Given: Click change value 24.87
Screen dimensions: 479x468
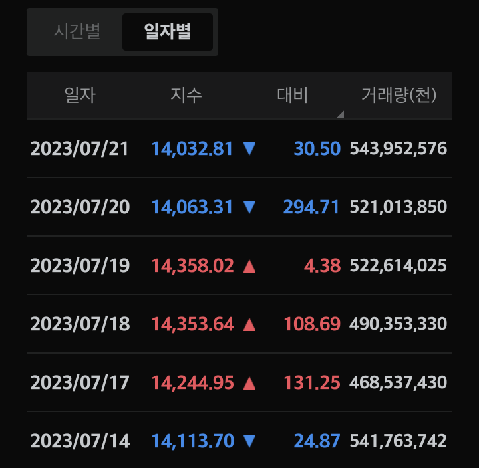Looking at the screenshot, I should click(x=317, y=441).
